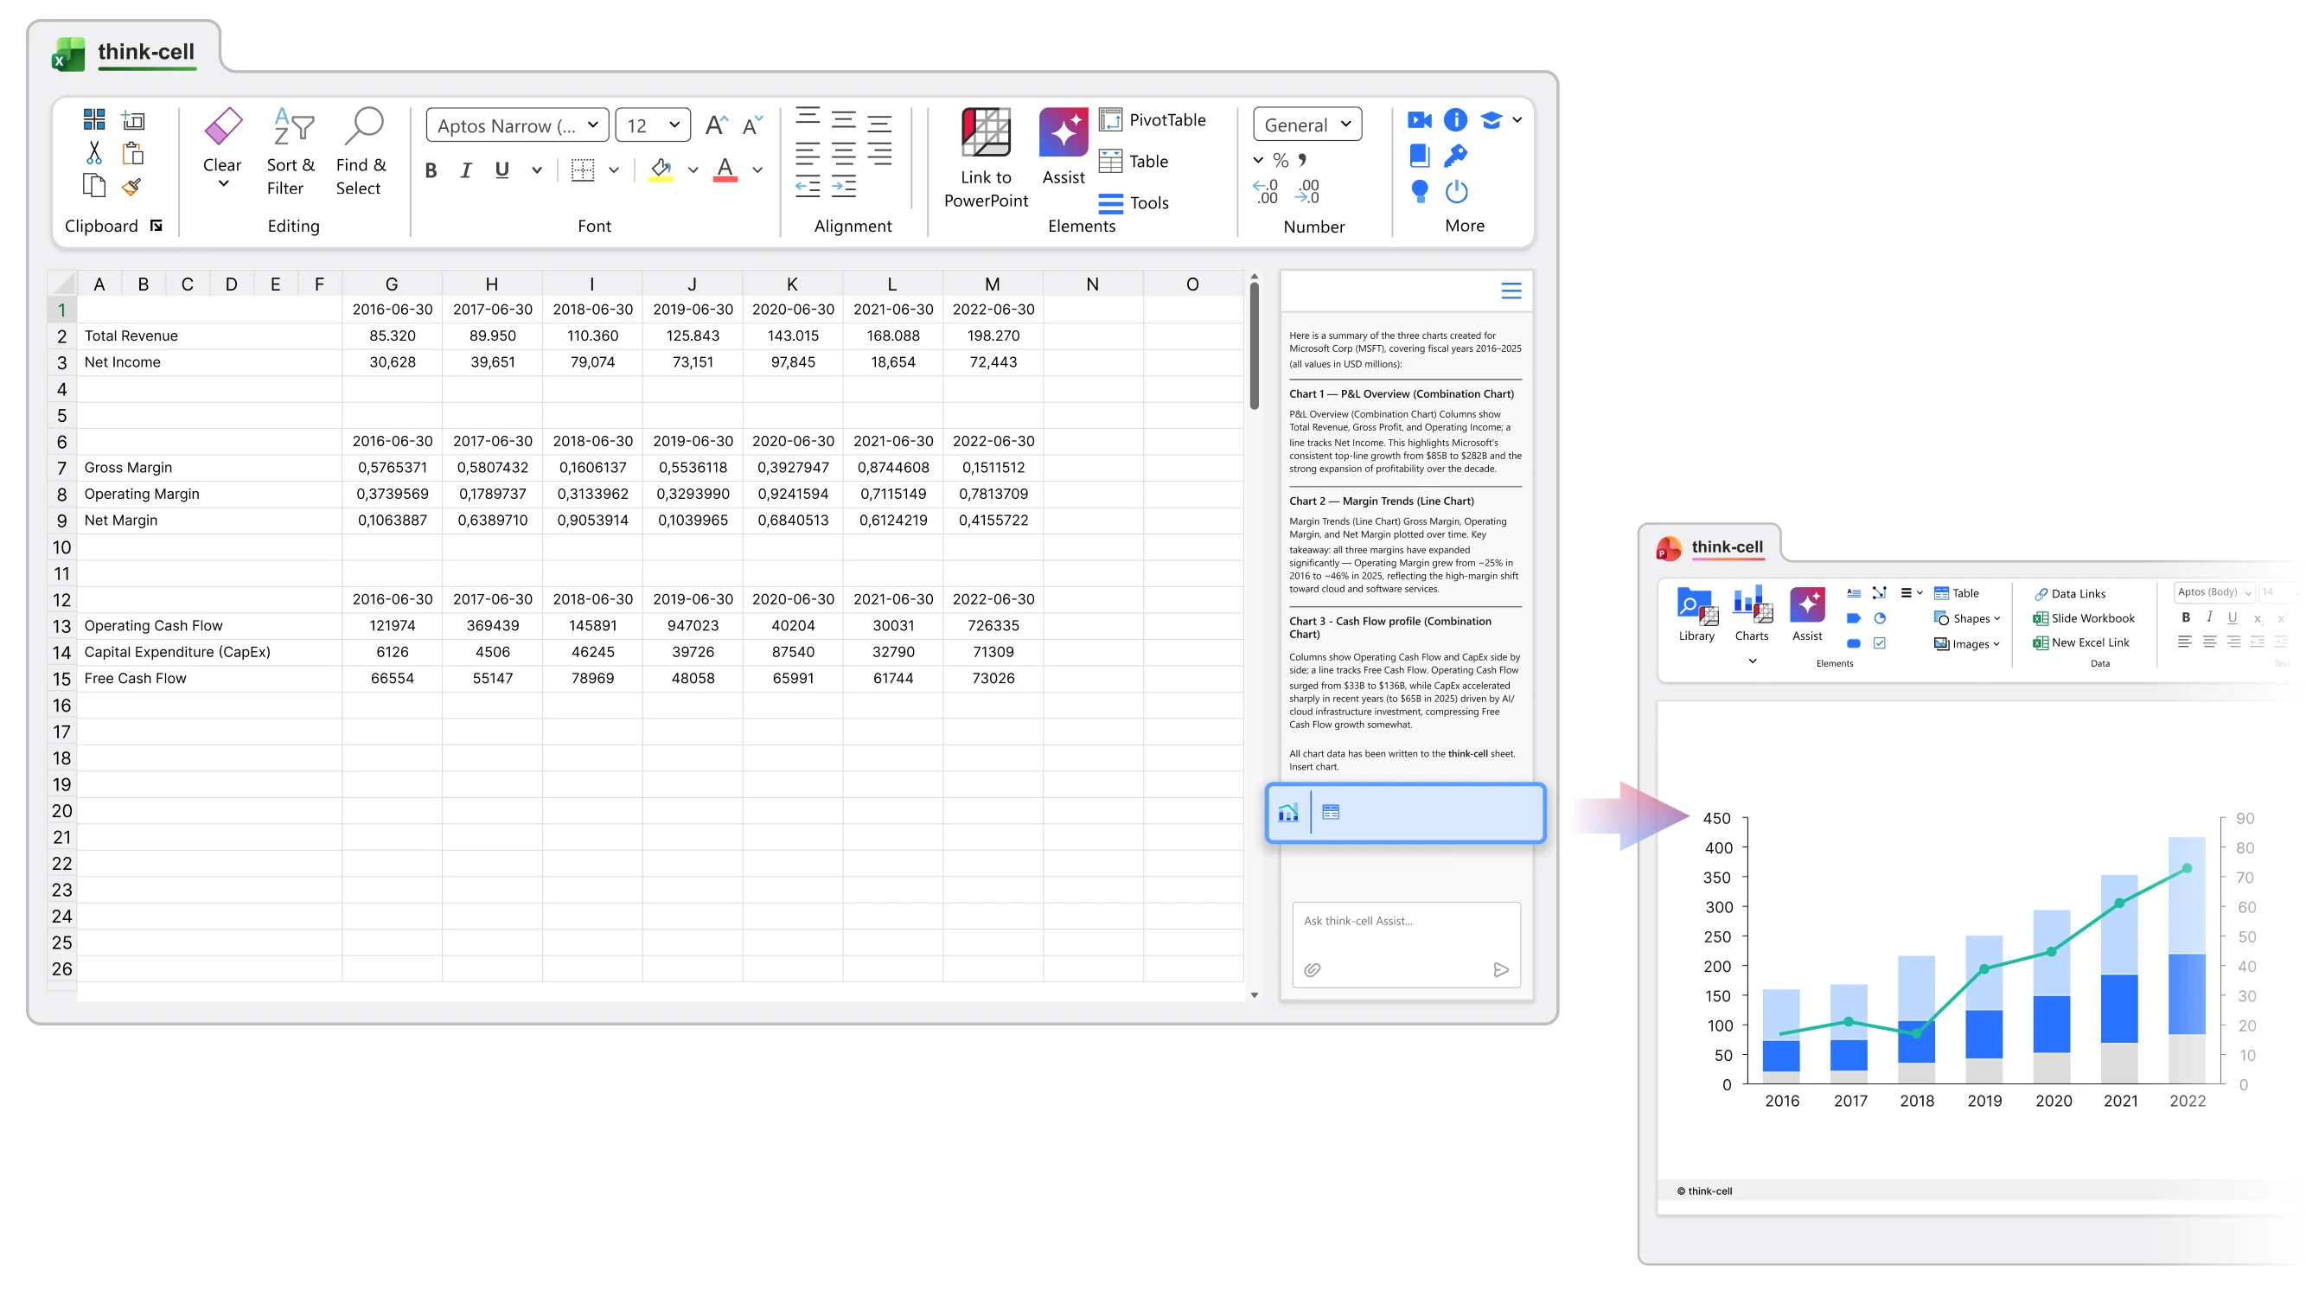Click the Percent style button
The image size is (2306, 1297).
[x=1281, y=160]
